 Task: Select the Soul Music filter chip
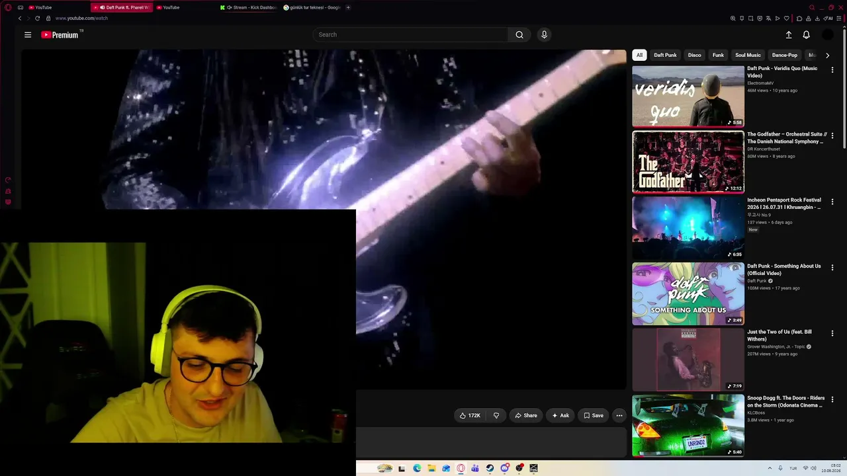(748, 55)
